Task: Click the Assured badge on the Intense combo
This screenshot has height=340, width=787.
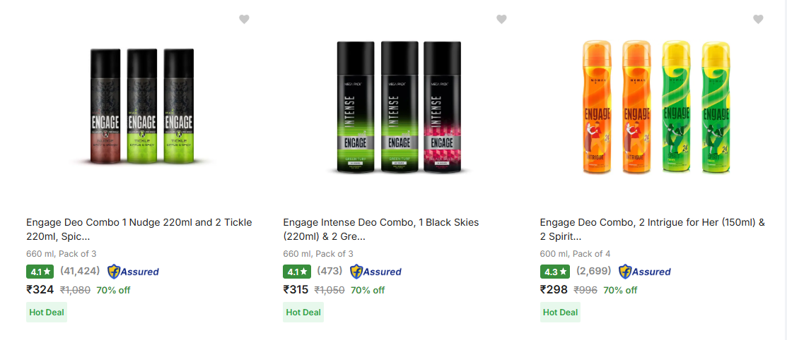Action: (375, 272)
